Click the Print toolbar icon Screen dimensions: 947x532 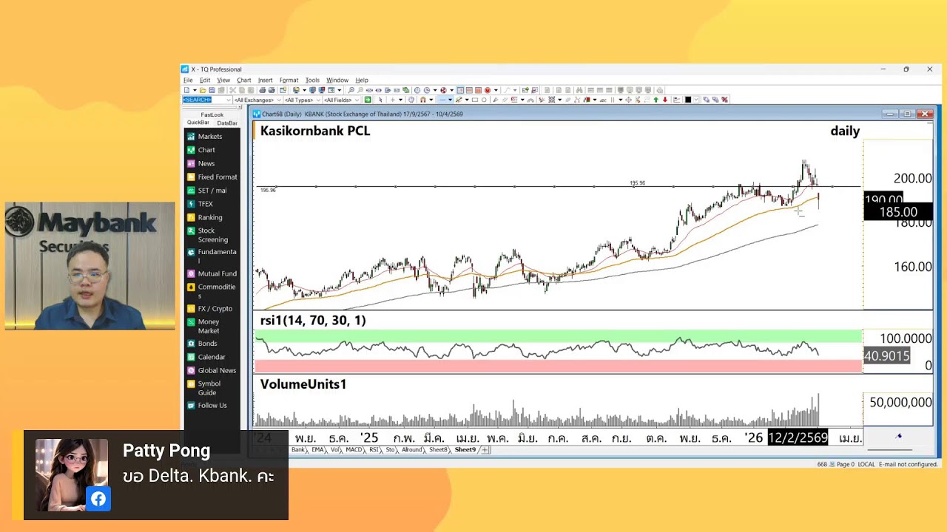262,90
